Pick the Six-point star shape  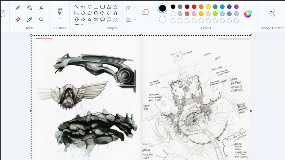click(x=96, y=20)
